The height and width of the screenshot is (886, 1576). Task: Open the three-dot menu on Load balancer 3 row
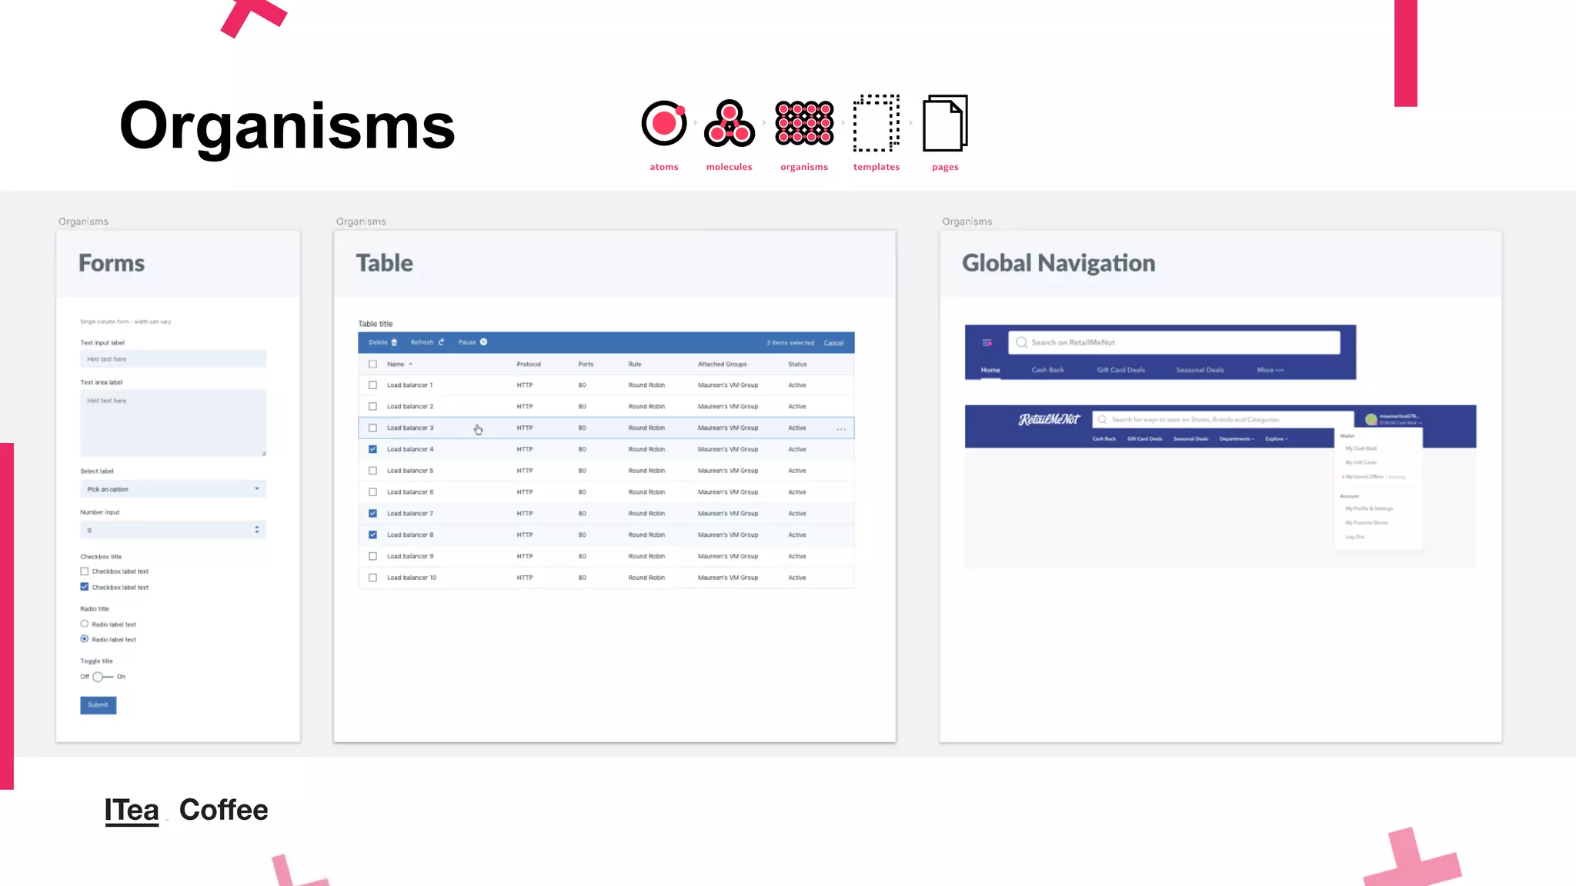click(841, 429)
